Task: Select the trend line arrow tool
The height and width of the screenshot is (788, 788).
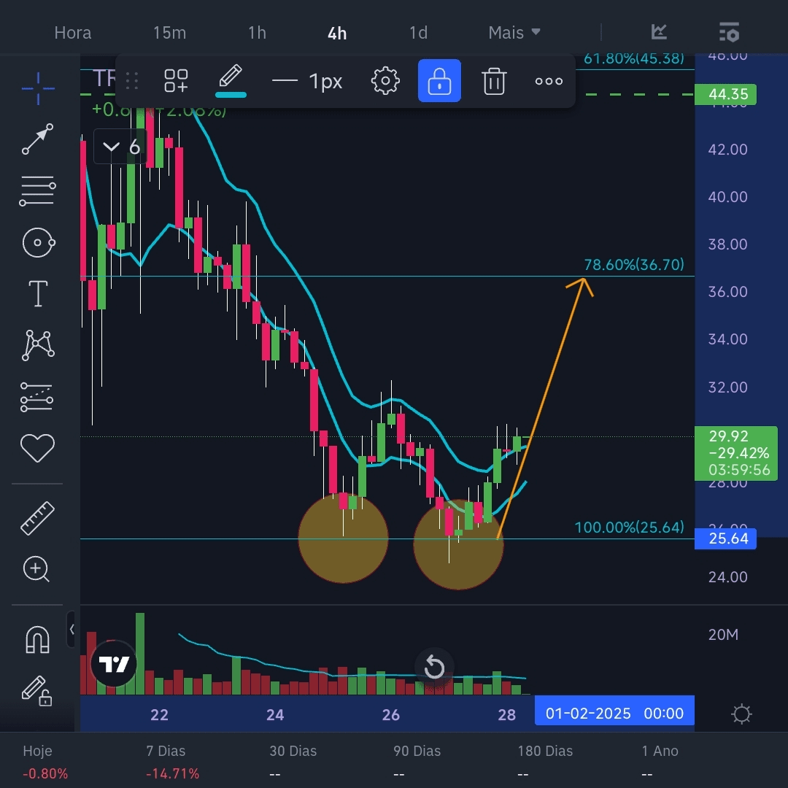Action: coord(38,139)
